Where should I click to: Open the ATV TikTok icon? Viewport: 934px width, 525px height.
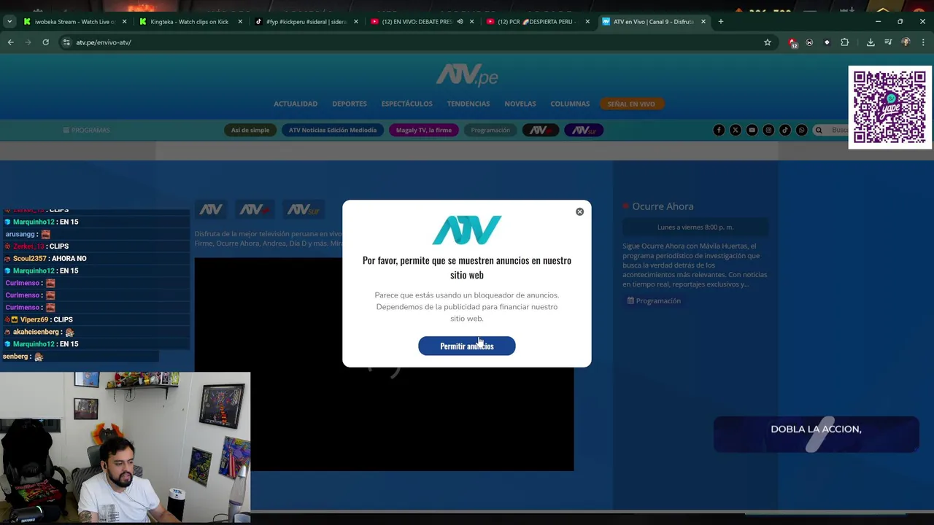pyautogui.click(x=785, y=130)
